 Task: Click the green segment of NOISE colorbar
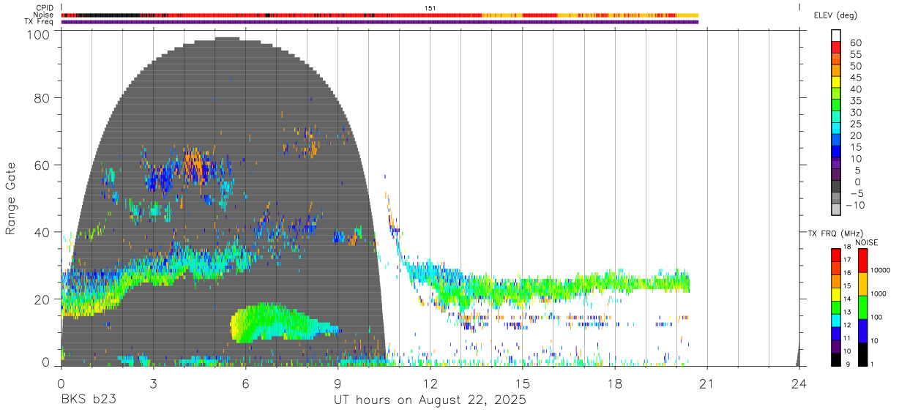click(x=863, y=307)
